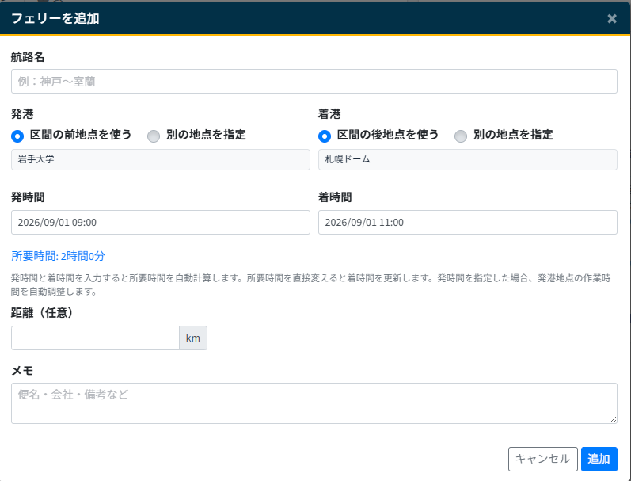Select 区間の前地点を使う for departure port
Image resolution: width=631 pixels, height=481 pixels.
tap(17, 136)
